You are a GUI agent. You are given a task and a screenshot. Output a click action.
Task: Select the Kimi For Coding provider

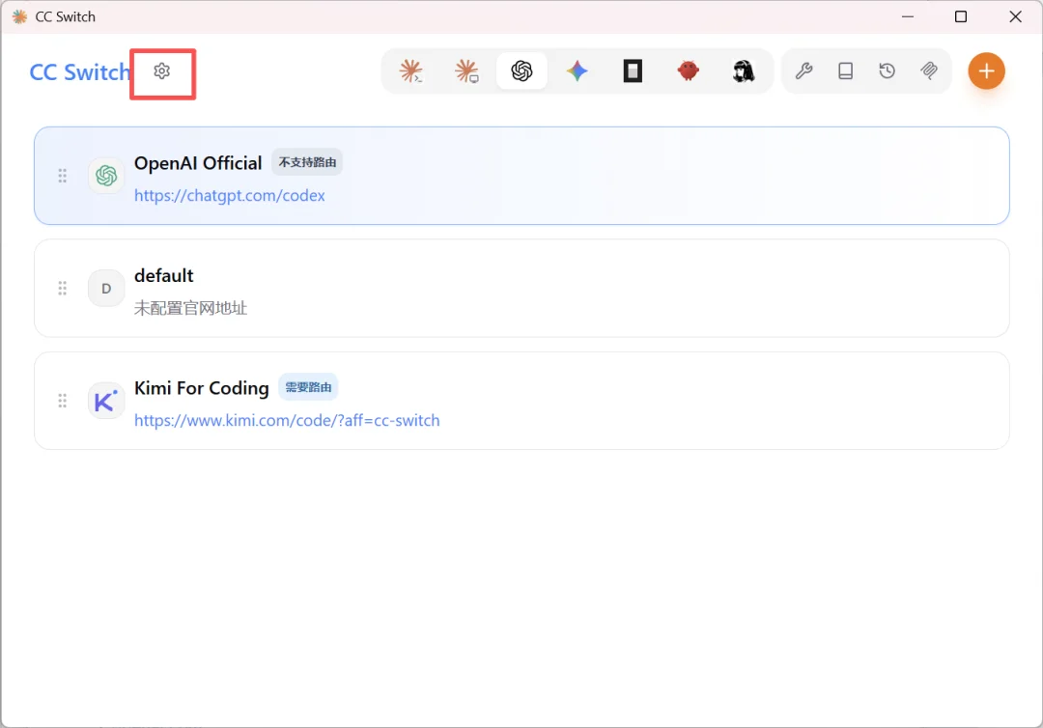[521, 401]
